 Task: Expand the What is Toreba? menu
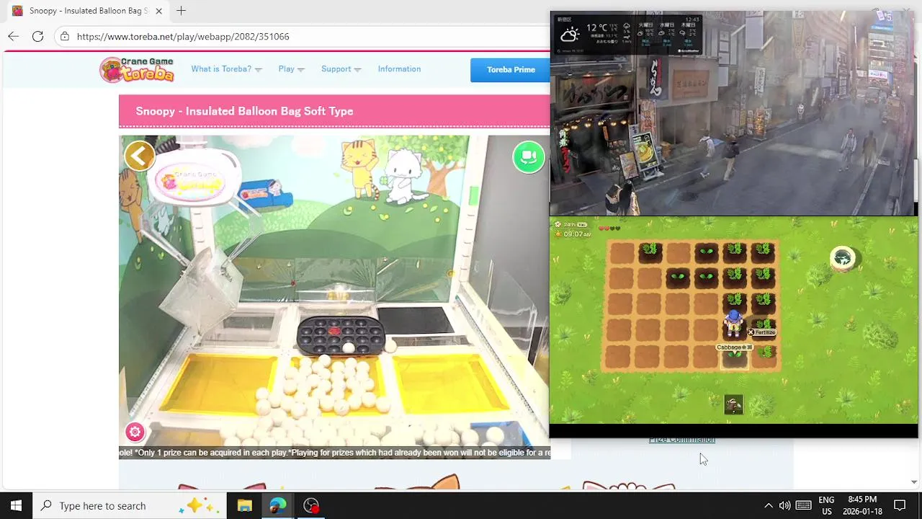click(226, 69)
